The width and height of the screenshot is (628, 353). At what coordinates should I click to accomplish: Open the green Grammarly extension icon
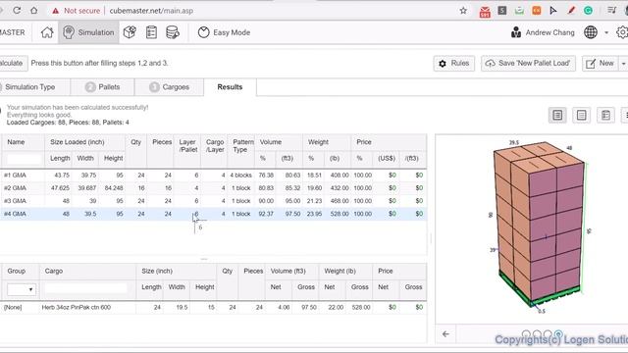click(588, 11)
